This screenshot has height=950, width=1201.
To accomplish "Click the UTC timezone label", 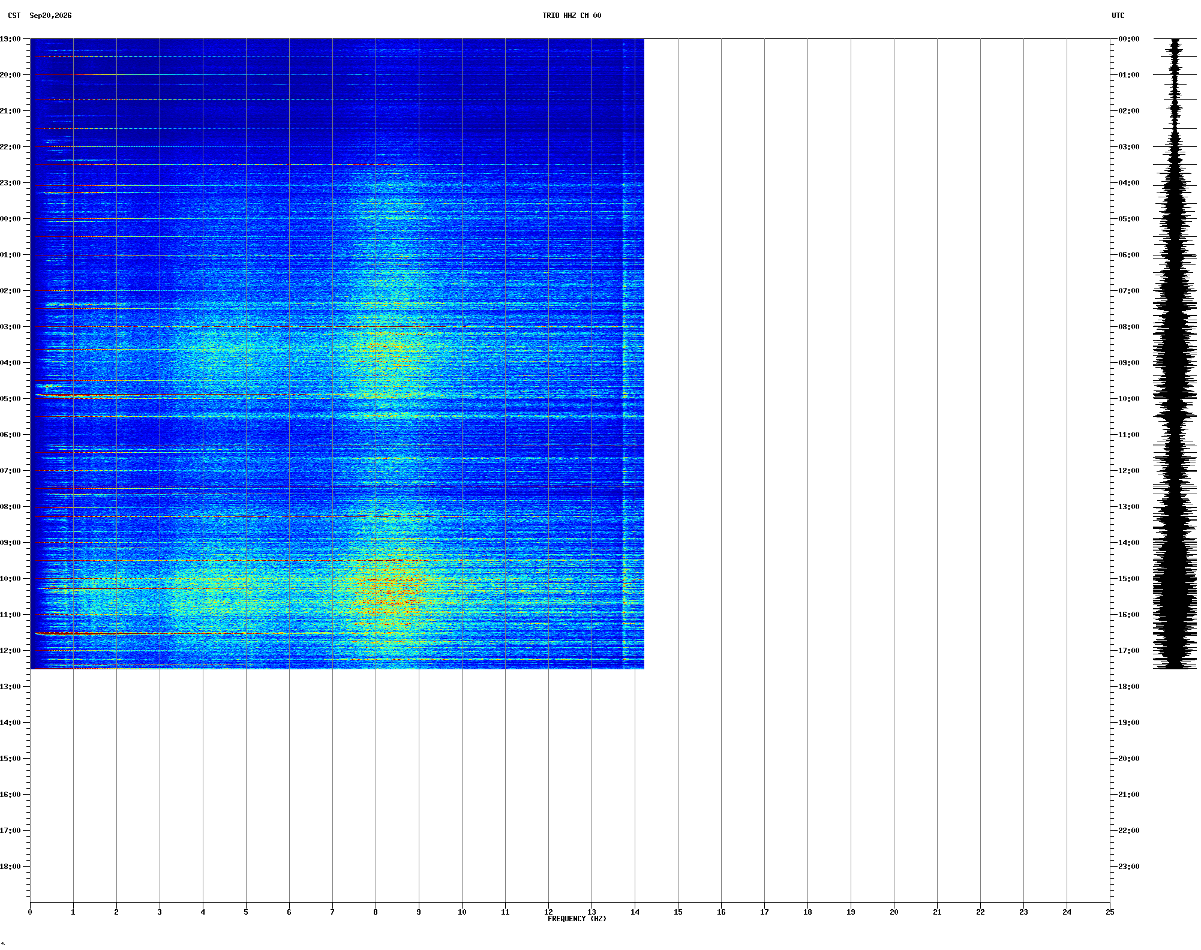I will [1118, 16].
